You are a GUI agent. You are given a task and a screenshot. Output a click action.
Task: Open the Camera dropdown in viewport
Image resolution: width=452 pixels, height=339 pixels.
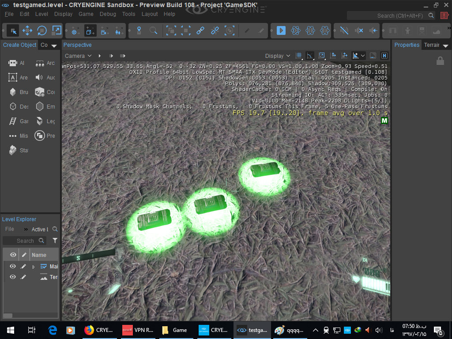[x=78, y=56]
